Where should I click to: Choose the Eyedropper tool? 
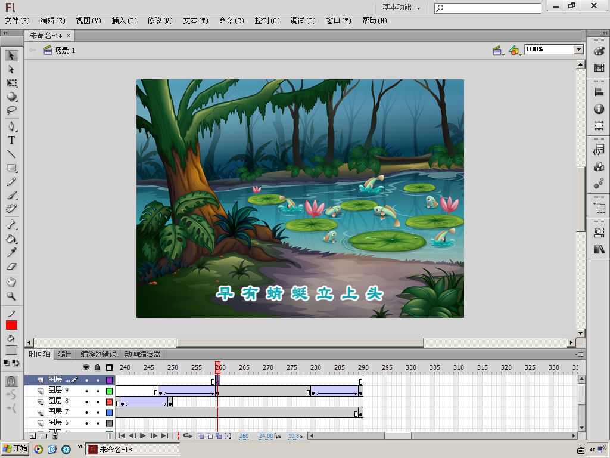click(x=11, y=253)
